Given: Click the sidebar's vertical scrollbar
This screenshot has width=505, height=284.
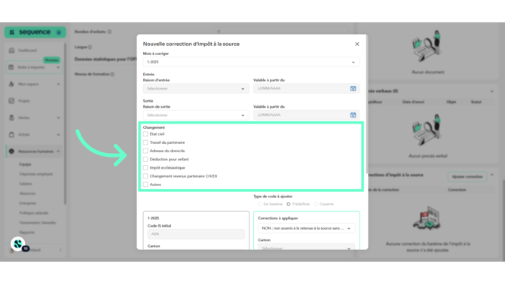Looking at the screenshot, I should [x=65, y=124].
